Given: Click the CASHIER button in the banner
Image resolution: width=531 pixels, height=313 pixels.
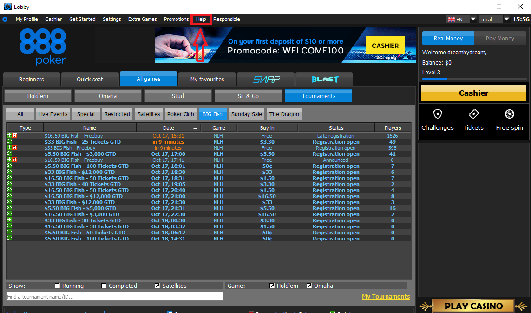Looking at the screenshot, I should point(385,46).
